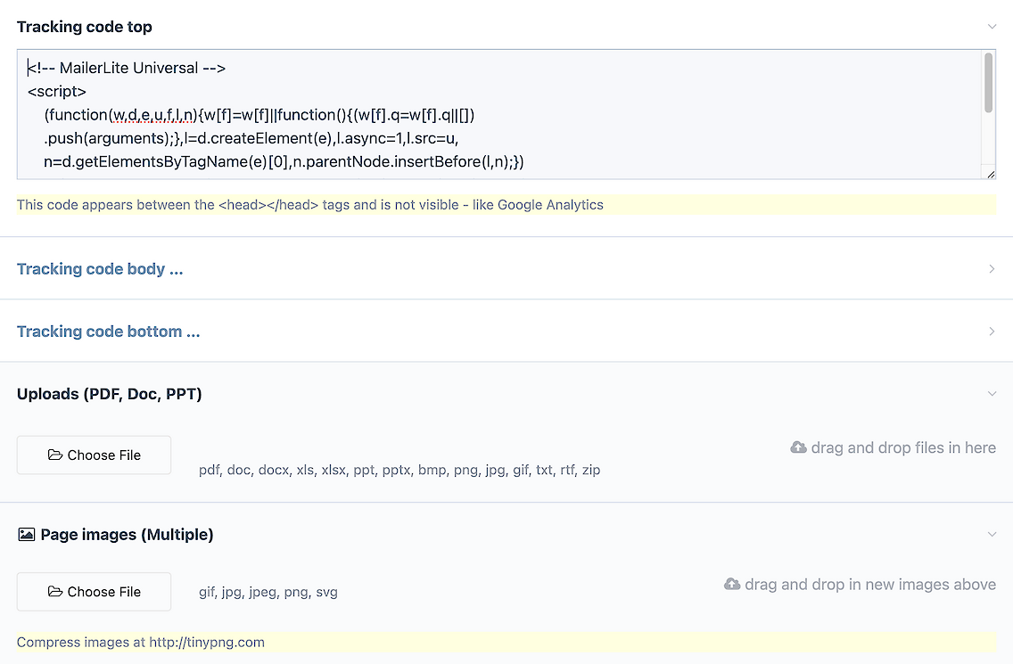Click Choose File under Page images
1013x664 pixels.
click(94, 592)
